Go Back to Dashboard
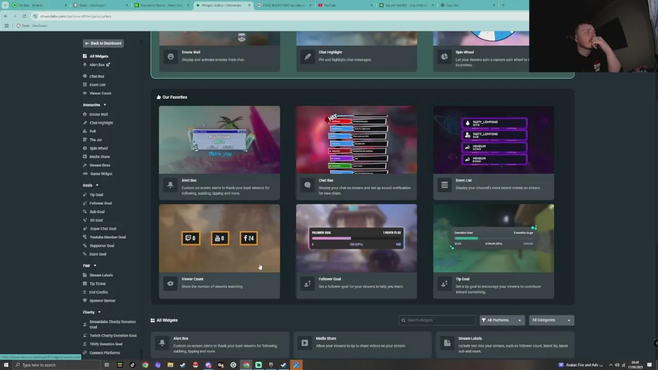Viewport: 658px width, 370px height. (103, 43)
